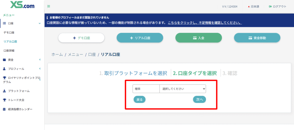
Task: Click the list icon beside 口座
Action: point(5,23)
